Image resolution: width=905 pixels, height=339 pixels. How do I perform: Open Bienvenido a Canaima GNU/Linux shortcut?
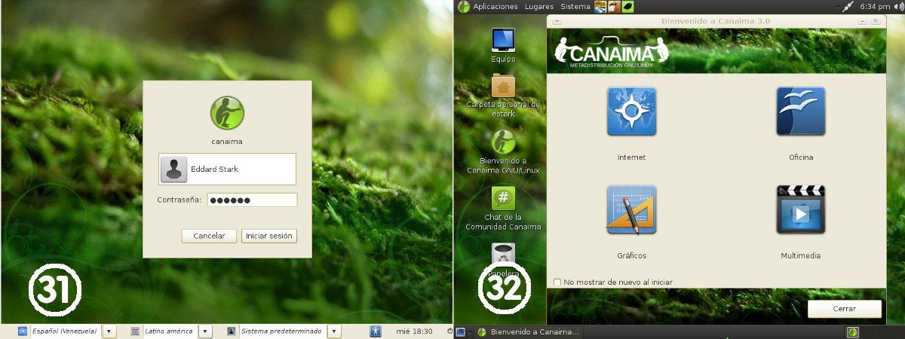(x=503, y=141)
